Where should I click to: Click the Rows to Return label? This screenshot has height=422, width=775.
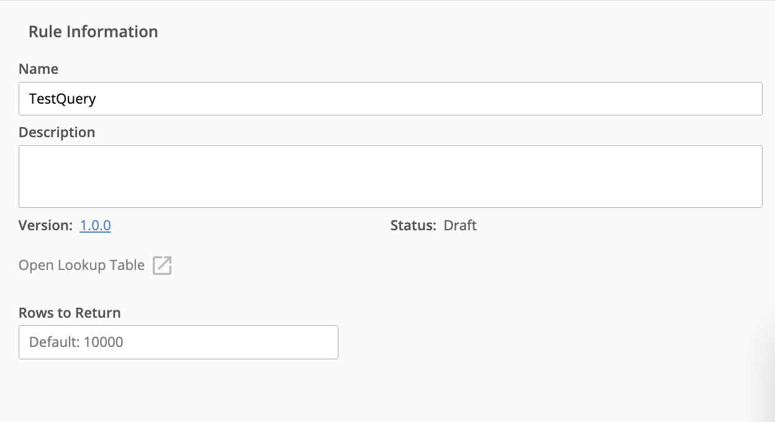coord(70,313)
